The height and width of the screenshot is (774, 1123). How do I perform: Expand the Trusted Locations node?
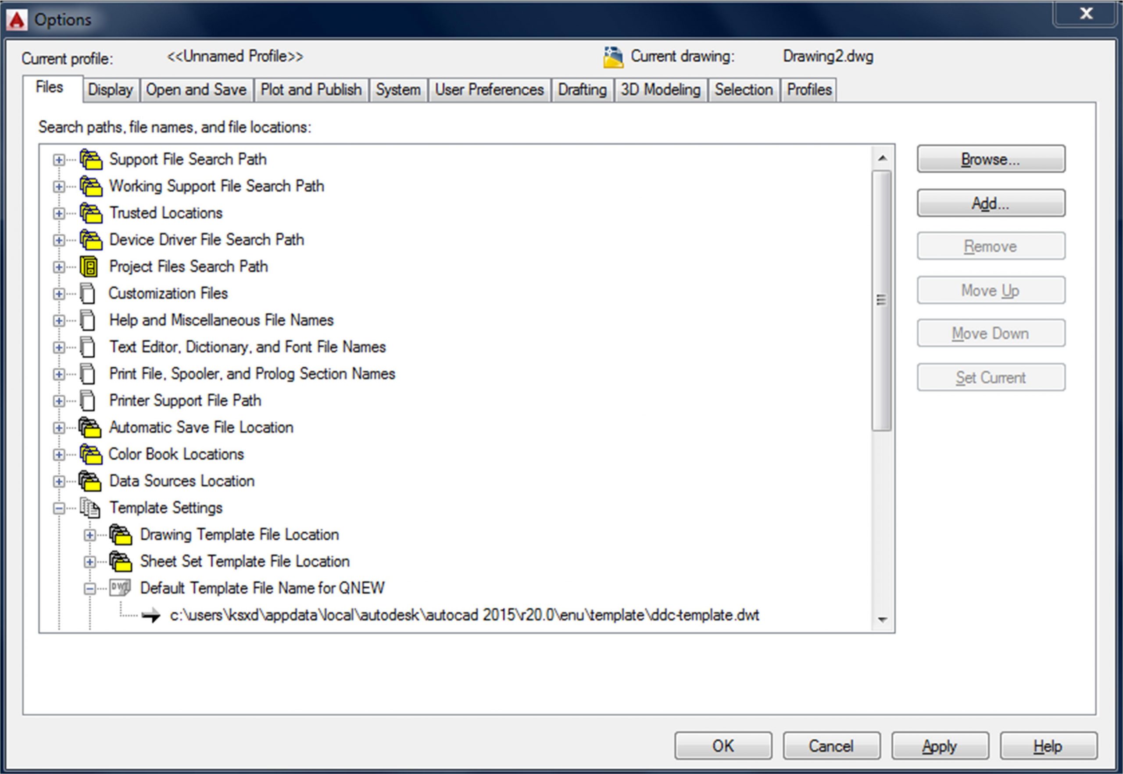coord(59,213)
